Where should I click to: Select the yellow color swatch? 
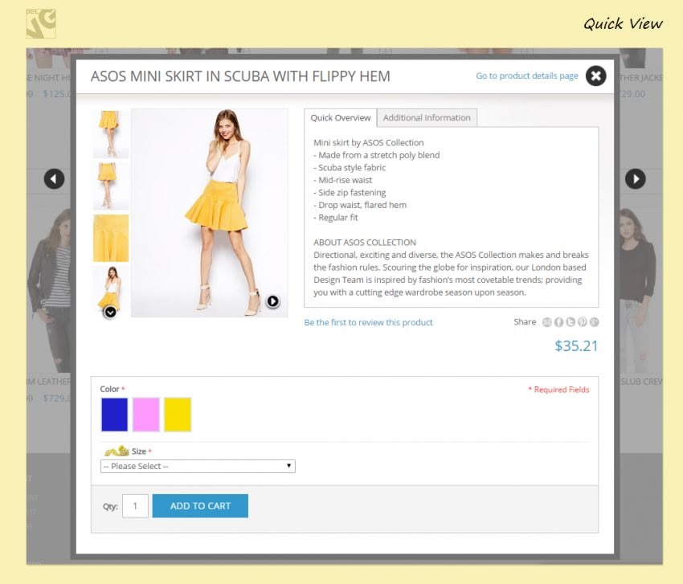[x=178, y=415]
